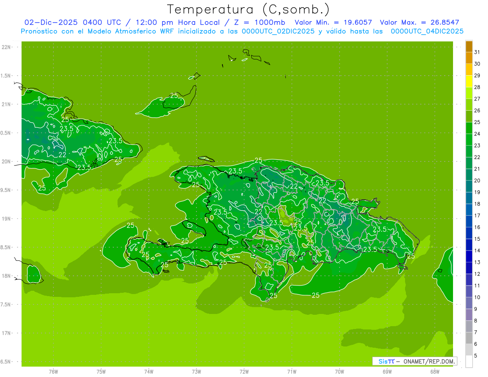Click the "74W" longitude axis label
Viewport: 488px width, 377px height.
149,372
